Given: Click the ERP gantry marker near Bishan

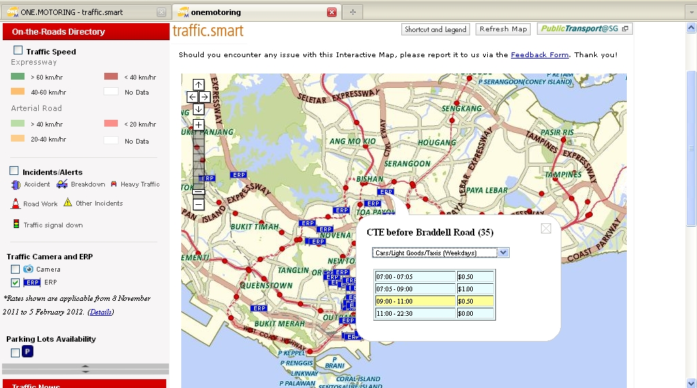Looking at the screenshot, I should pyautogui.click(x=386, y=192).
